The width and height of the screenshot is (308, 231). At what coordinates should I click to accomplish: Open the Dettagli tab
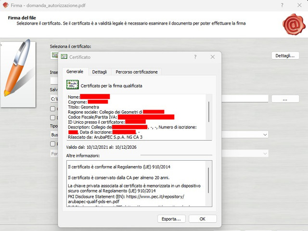(100, 72)
